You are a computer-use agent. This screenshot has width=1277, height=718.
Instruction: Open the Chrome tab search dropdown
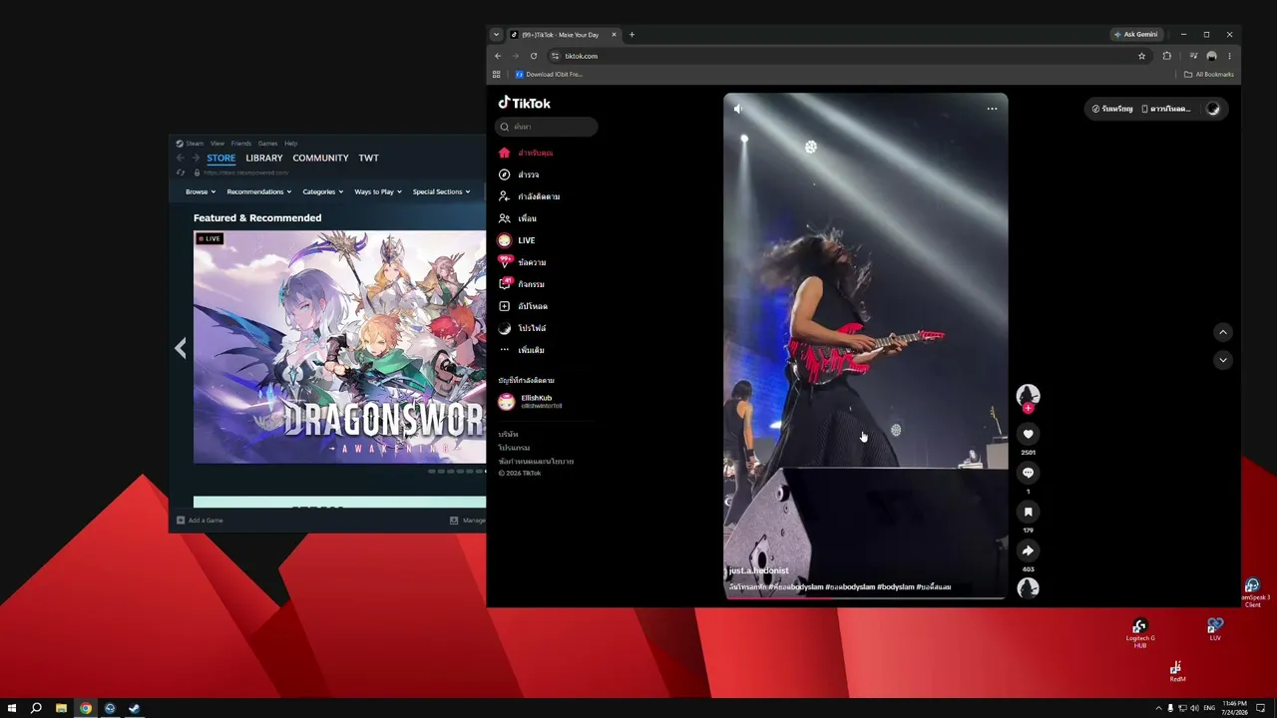click(496, 35)
